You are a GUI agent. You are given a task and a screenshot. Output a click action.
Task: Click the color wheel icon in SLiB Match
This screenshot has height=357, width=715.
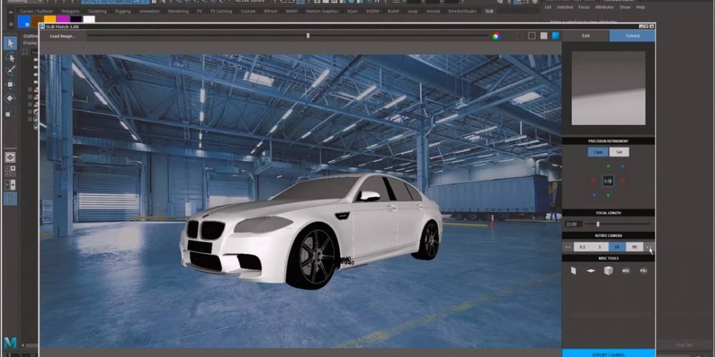pyautogui.click(x=495, y=36)
